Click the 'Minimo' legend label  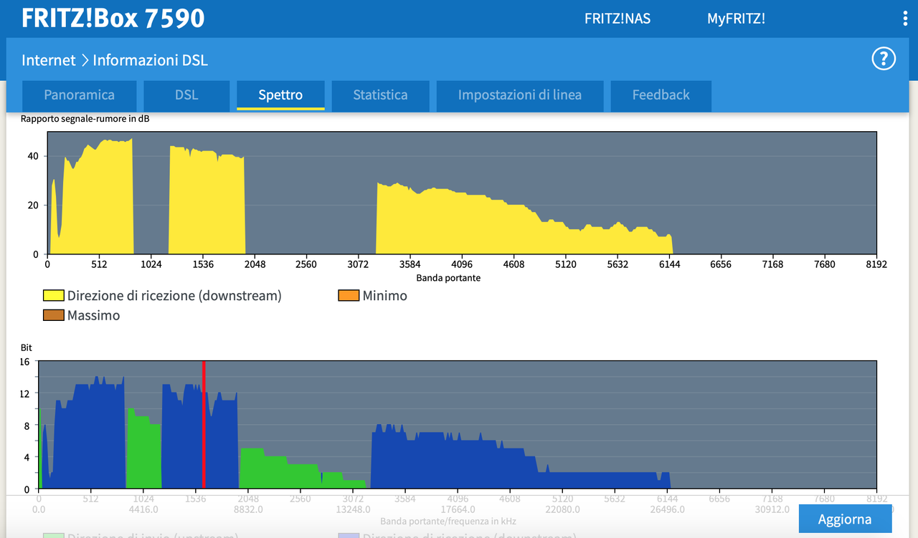[385, 295]
